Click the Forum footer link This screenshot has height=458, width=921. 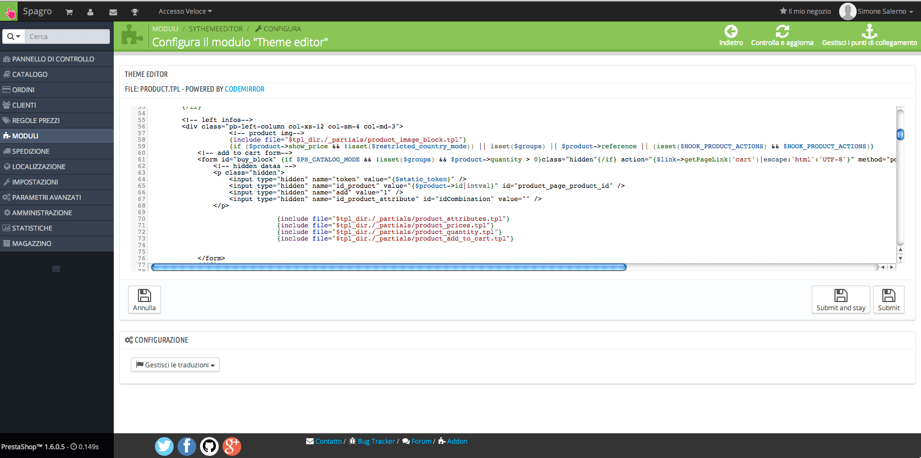421,441
